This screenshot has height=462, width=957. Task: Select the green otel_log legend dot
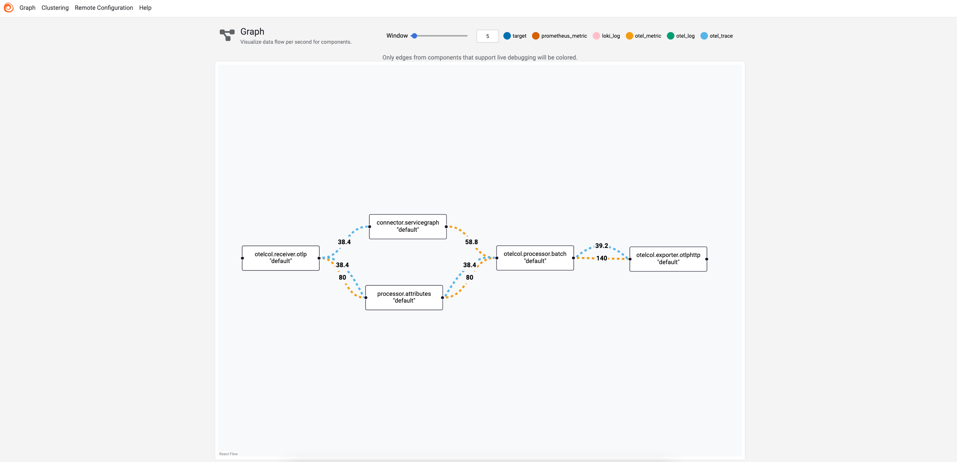671,36
